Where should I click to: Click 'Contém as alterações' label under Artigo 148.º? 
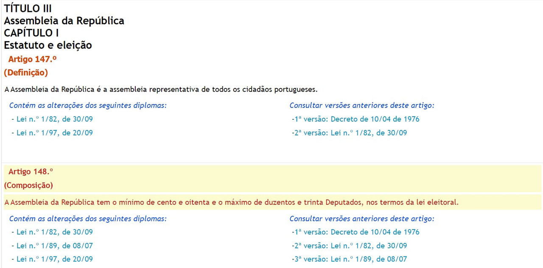coord(88,219)
